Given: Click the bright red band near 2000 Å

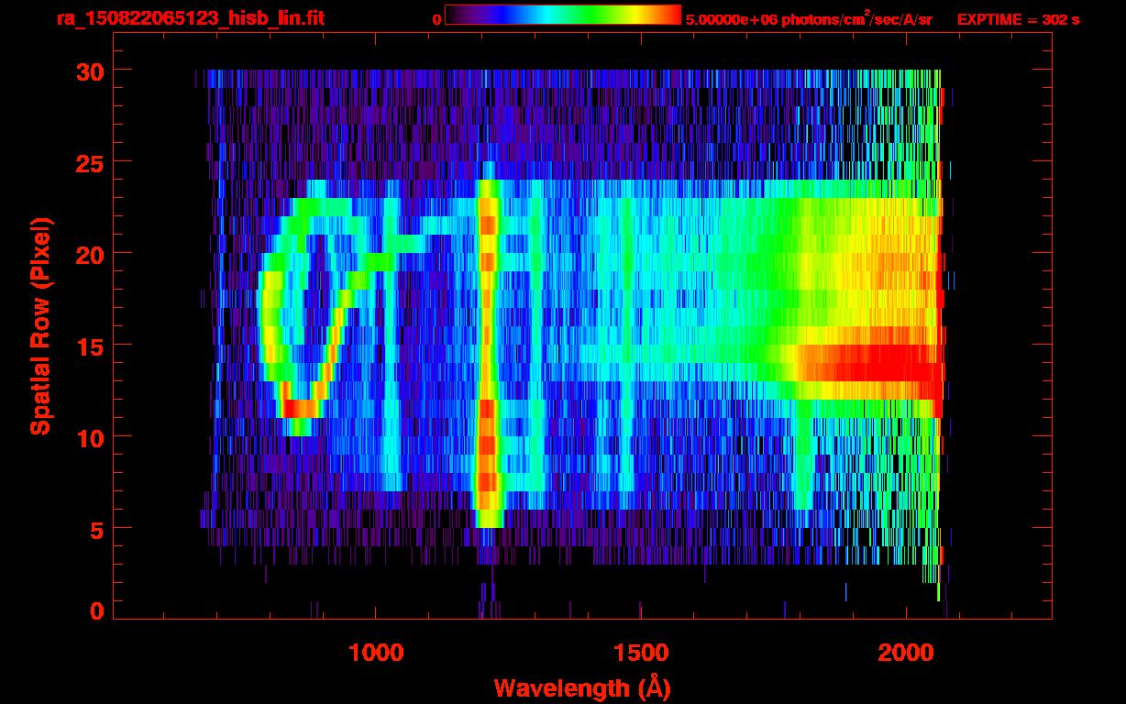Looking at the screenshot, I should (869, 363).
